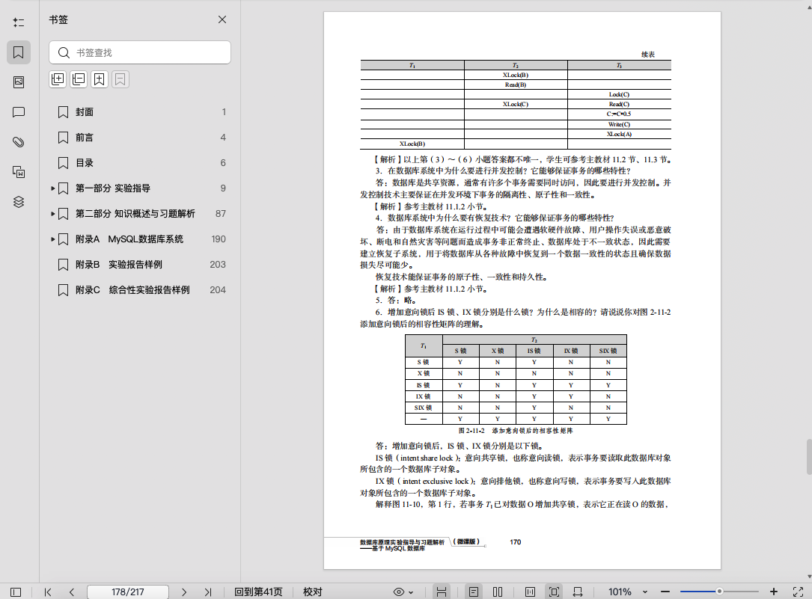Close the 书签 panel
Screen dimensions: 812x599
222,19
